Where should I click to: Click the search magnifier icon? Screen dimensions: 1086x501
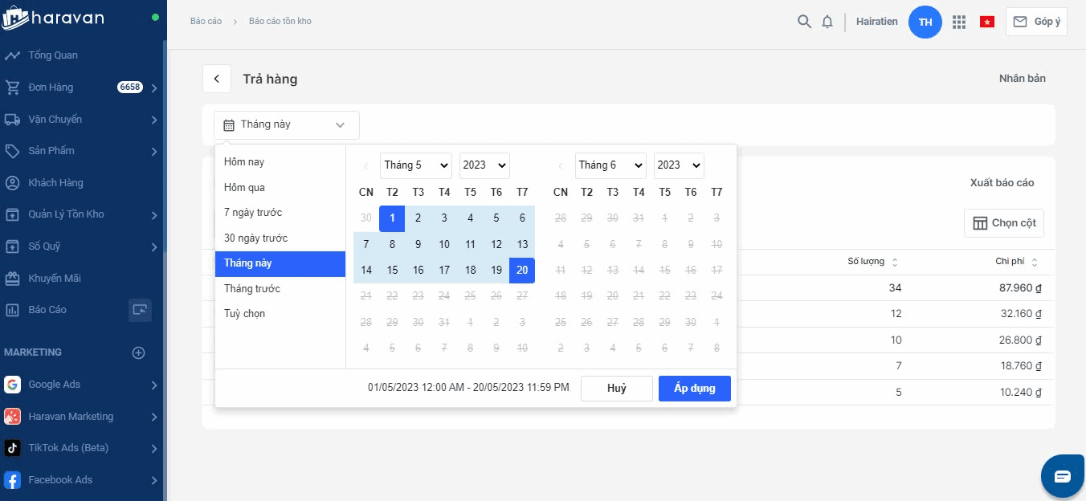click(x=804, y=22)
